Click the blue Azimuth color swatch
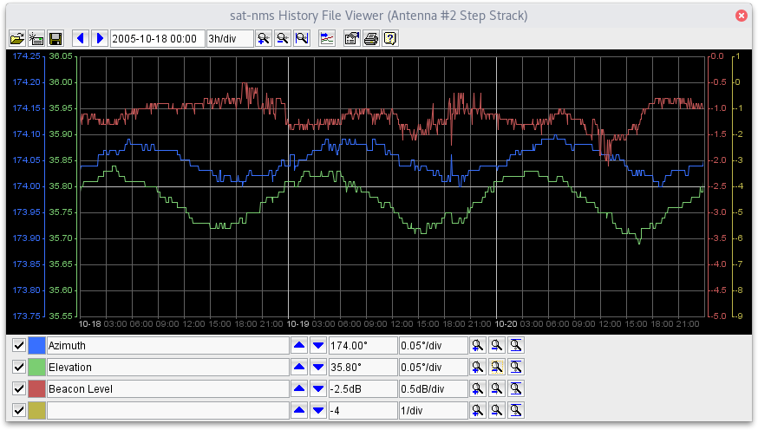Viewport: 758px width, 430px height. pyautogui.click(x=36, y=345)
